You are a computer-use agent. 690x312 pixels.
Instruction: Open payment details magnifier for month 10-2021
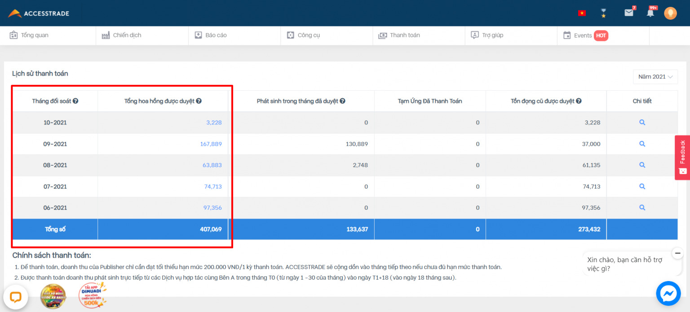(642, 122)
